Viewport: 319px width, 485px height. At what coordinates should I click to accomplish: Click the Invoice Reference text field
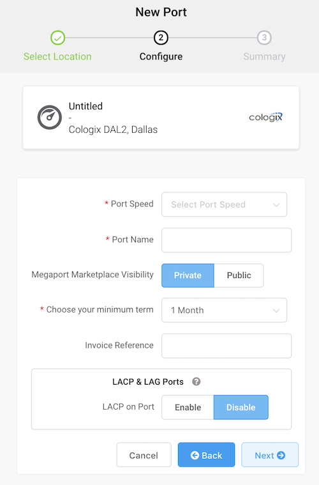(226, 346)
